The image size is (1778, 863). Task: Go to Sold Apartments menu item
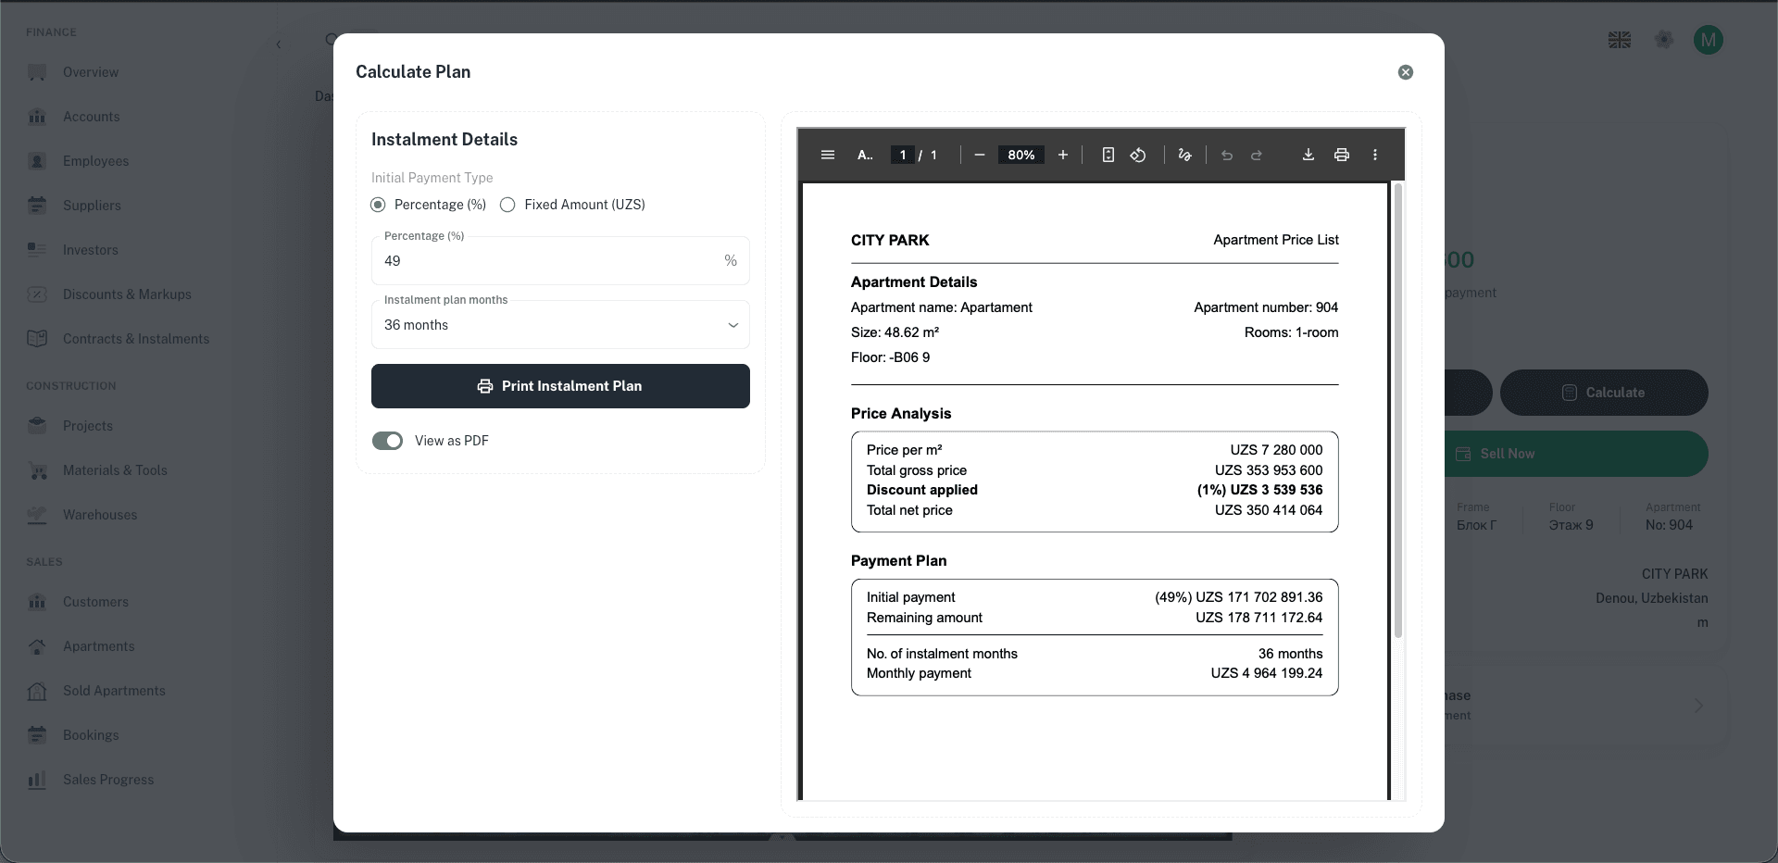tap(114, 691)
